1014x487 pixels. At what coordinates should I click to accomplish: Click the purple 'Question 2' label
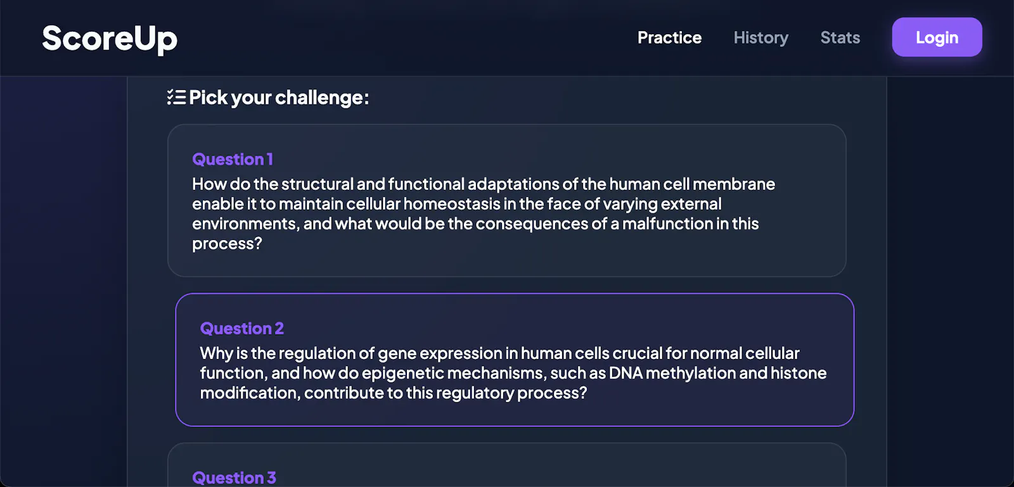241,328
